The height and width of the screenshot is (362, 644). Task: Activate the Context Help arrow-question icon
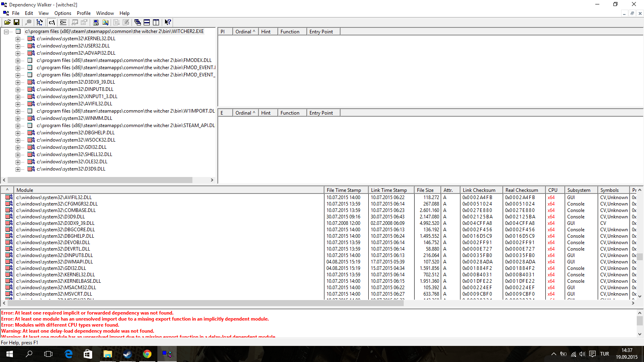pyautogui.click(x=168, y=23)
